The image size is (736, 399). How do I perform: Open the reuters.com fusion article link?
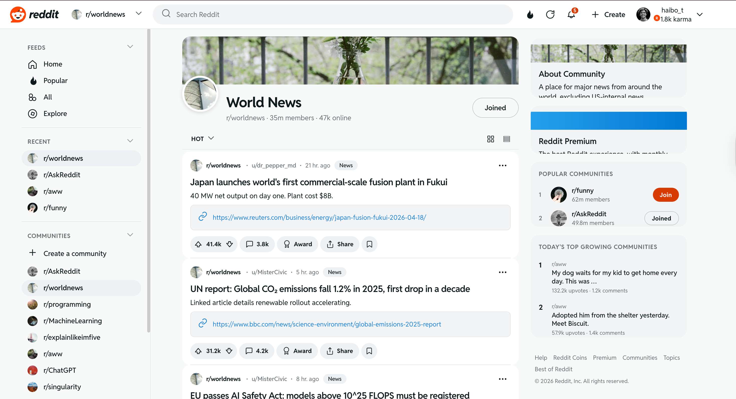[319, 217]
